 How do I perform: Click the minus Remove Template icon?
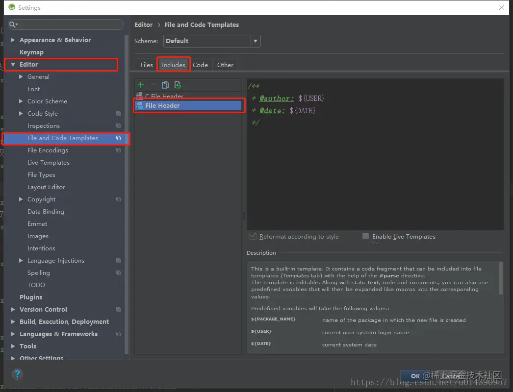(153, 85)
